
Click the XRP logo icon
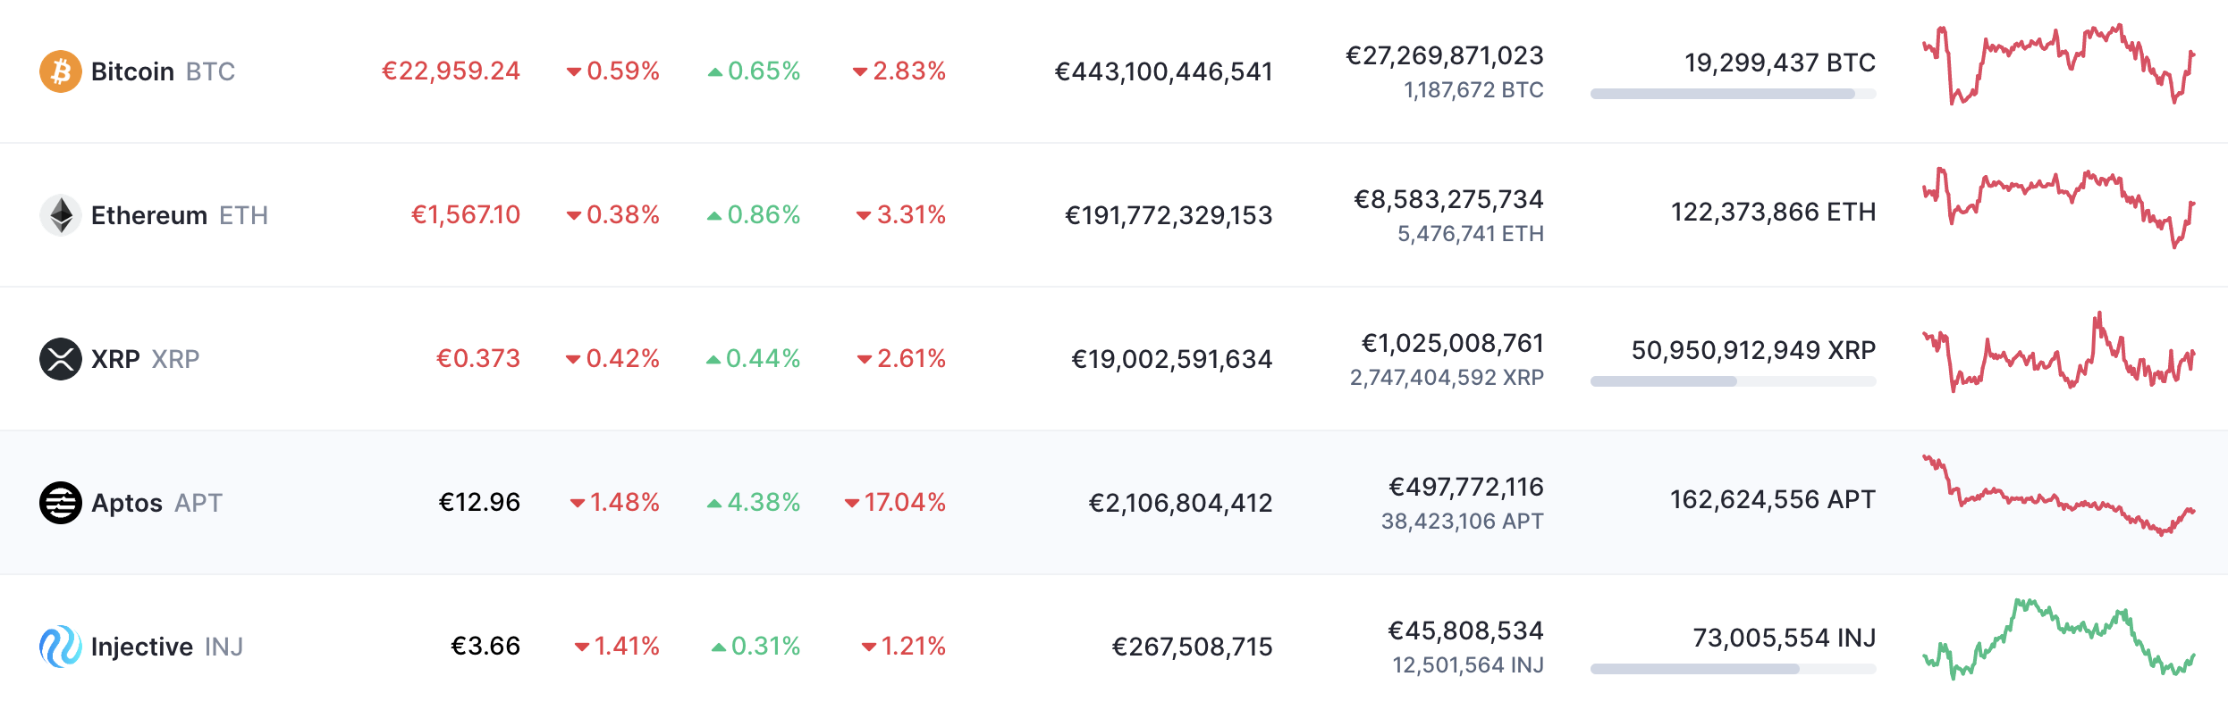tap(60, 359)
